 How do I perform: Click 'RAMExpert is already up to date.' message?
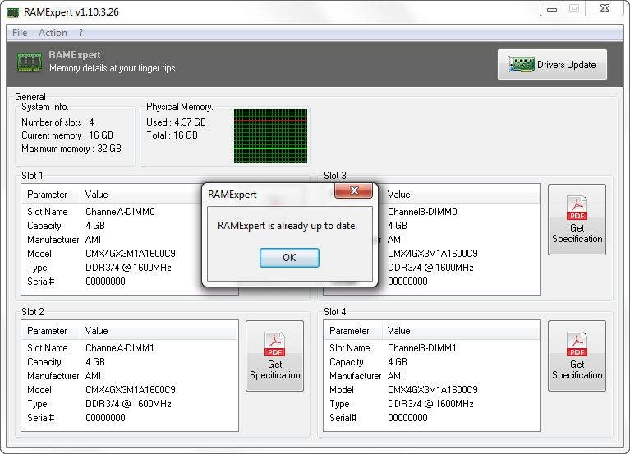[287, 226]
